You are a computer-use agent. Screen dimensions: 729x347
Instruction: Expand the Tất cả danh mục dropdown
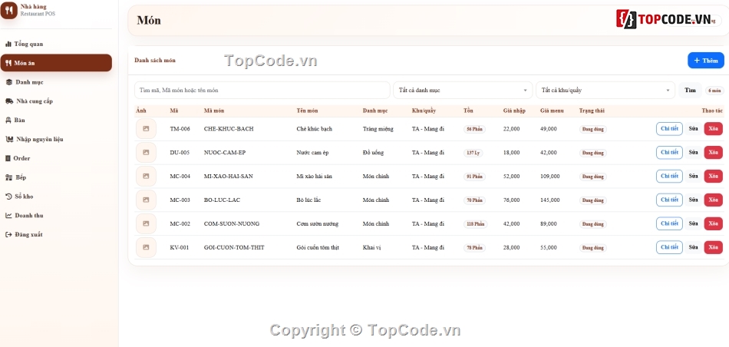point(463,91)
